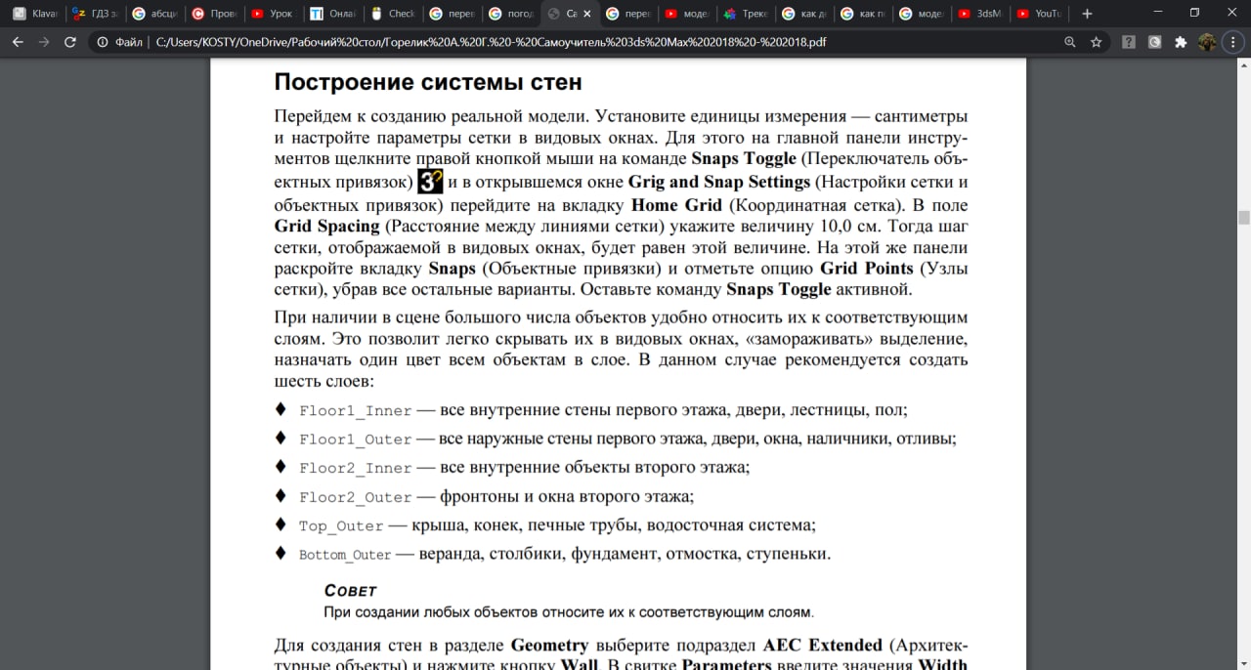Click heading 'Построение системы стен'
1251x670 pixels.
[428, 82]
